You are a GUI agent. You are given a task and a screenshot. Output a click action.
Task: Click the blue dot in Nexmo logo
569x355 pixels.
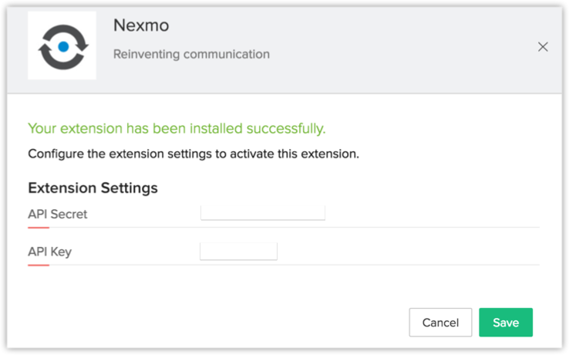pos(63,47)
